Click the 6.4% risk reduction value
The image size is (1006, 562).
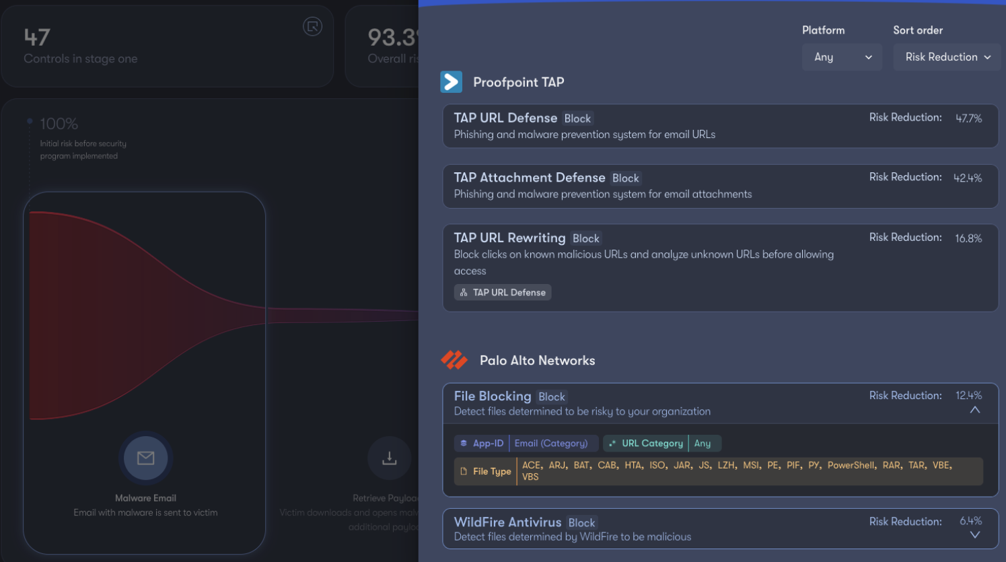tap(970, 521)
